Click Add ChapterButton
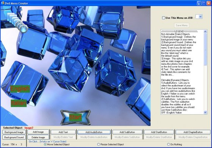This screenshot has height=148, width=212. tap(193, 132)
